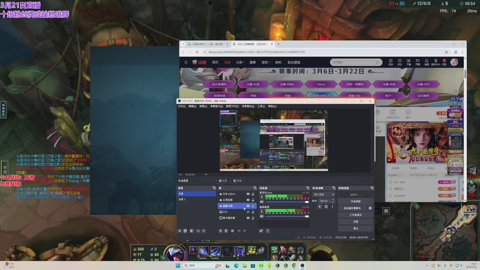Click Start Virtual Camera button in OBS

tap(352, 208)
